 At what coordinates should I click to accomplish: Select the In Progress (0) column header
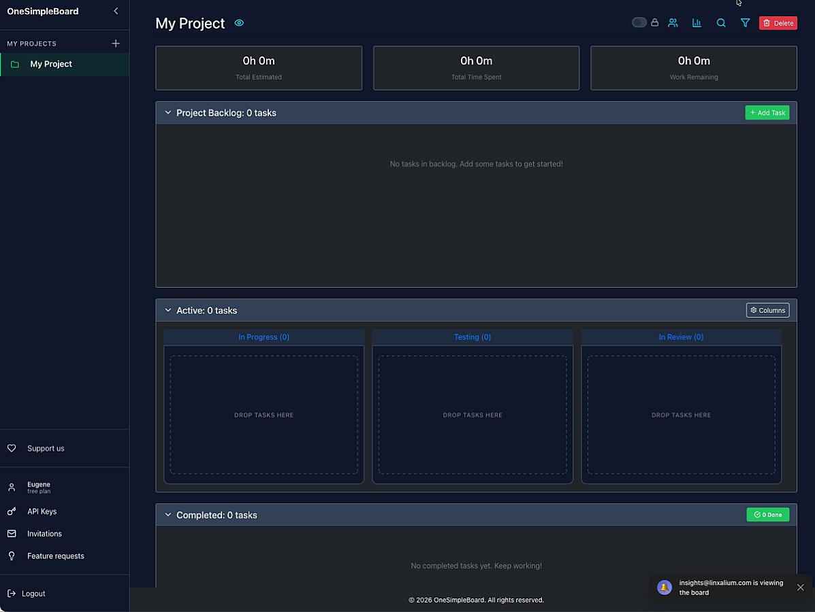pos(264,337)
